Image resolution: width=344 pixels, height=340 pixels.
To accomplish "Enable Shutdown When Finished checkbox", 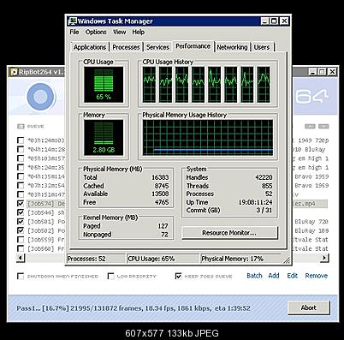I will tap(21, 277).
